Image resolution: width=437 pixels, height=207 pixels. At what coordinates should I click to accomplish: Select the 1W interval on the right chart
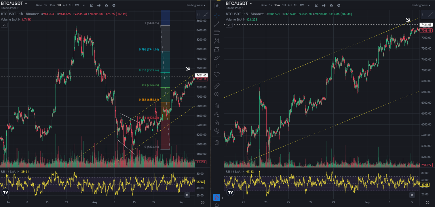(x=302, y=5)
